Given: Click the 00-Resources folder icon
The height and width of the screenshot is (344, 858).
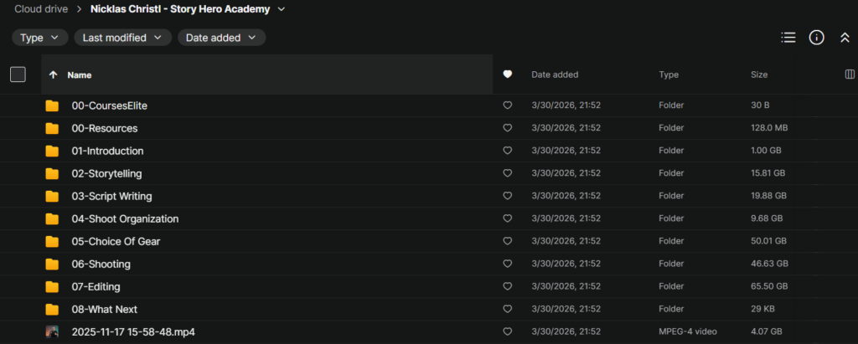Looking at the screenshot, I should 52,128.
